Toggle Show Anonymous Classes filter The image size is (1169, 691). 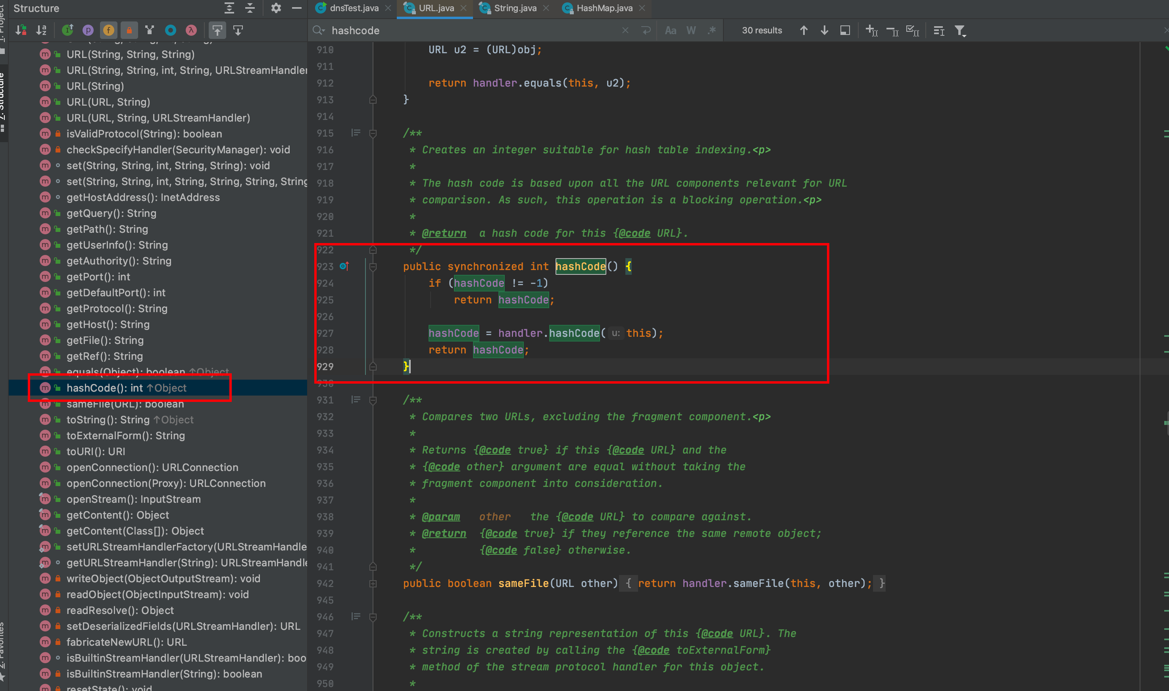(171, 30)
